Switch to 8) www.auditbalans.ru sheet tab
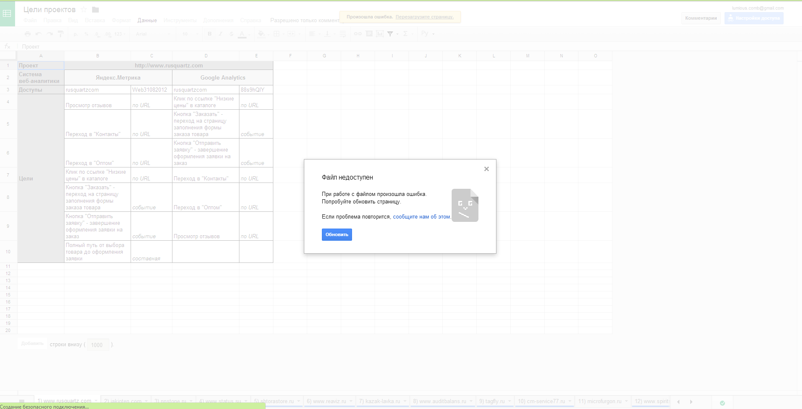Viewport: 802px width, 409px height. pos(442,401)
